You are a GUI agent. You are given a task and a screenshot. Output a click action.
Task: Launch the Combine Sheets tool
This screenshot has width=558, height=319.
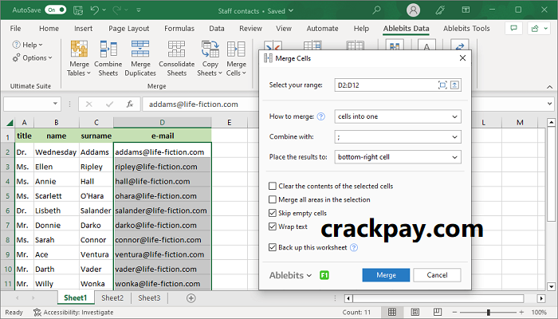point(108,58)
